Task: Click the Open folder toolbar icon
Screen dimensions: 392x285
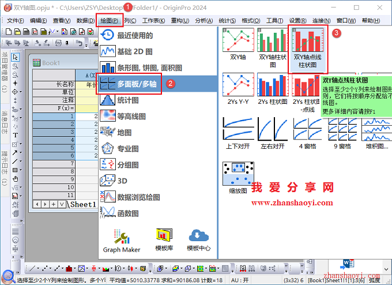Action: [17, 32]
